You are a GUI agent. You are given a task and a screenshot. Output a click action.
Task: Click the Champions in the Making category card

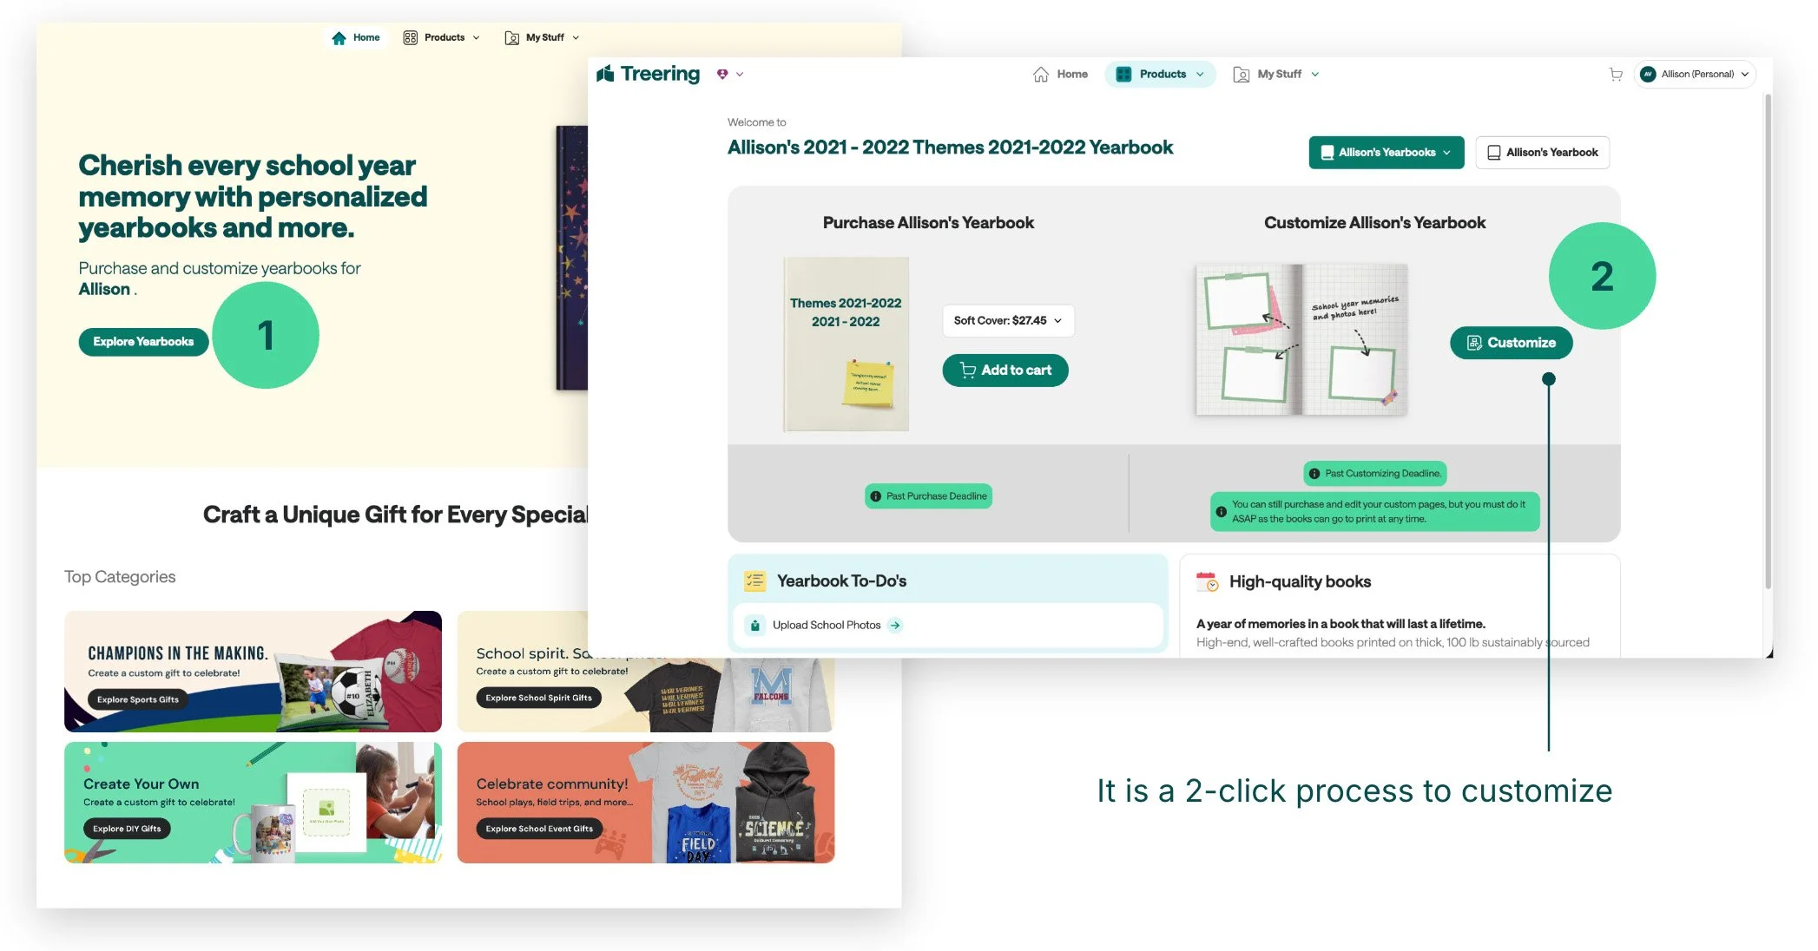coord(253,672)
